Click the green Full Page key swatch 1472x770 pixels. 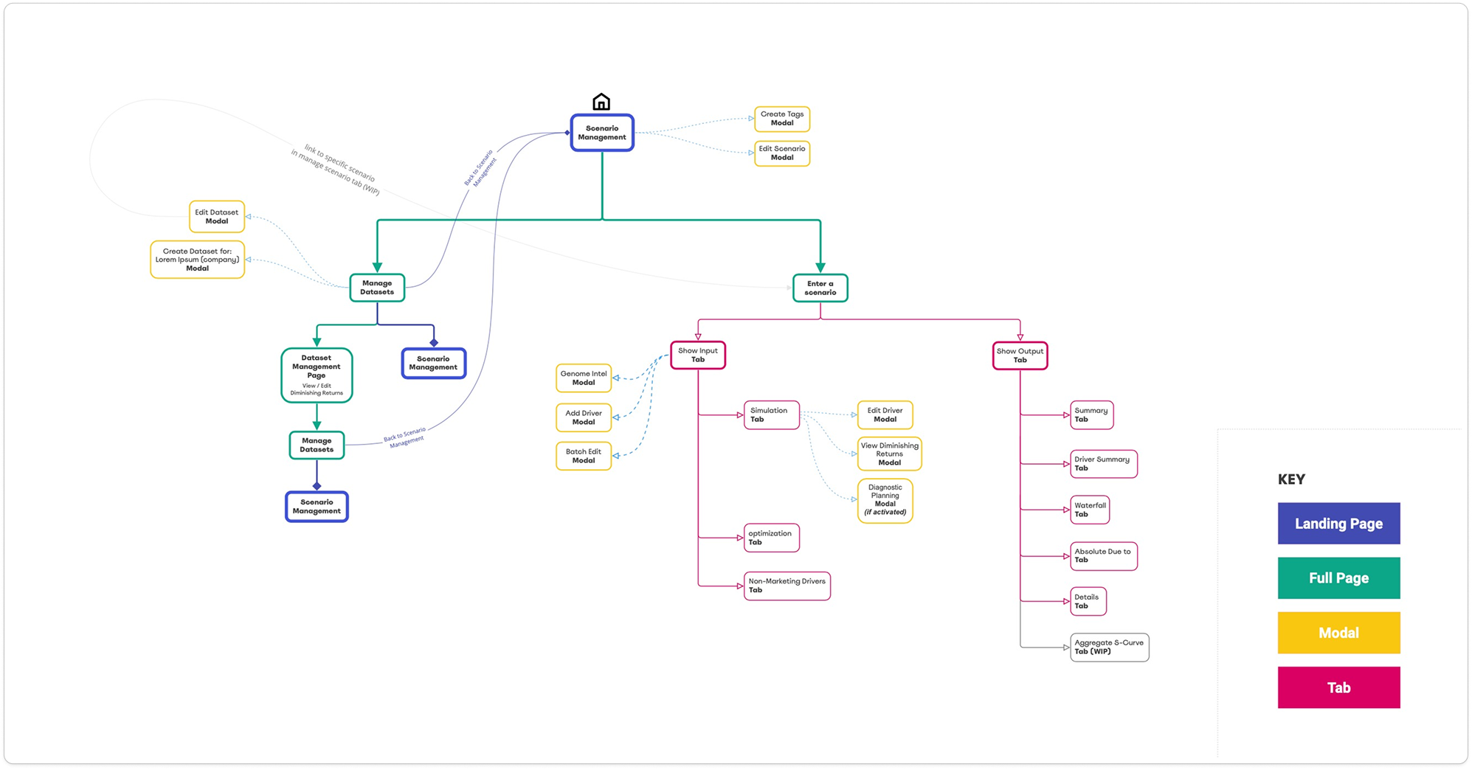tap(1339, 578)
